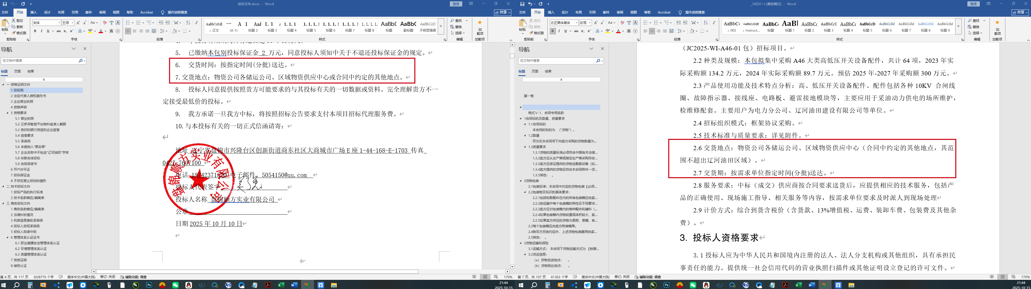Screen dimensions: 1031x289
Task: Click the Cut (剪切) button in left window
Action: coord(17,20)
